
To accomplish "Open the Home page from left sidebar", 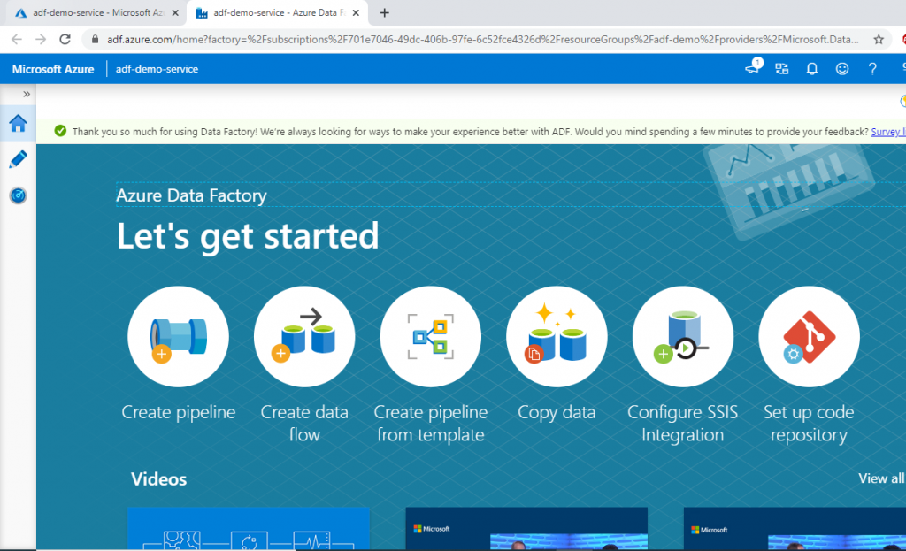I will point(18,123).
